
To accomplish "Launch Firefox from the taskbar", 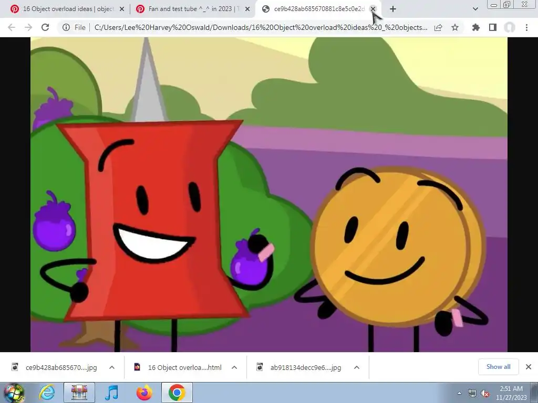I will (144, 393).
